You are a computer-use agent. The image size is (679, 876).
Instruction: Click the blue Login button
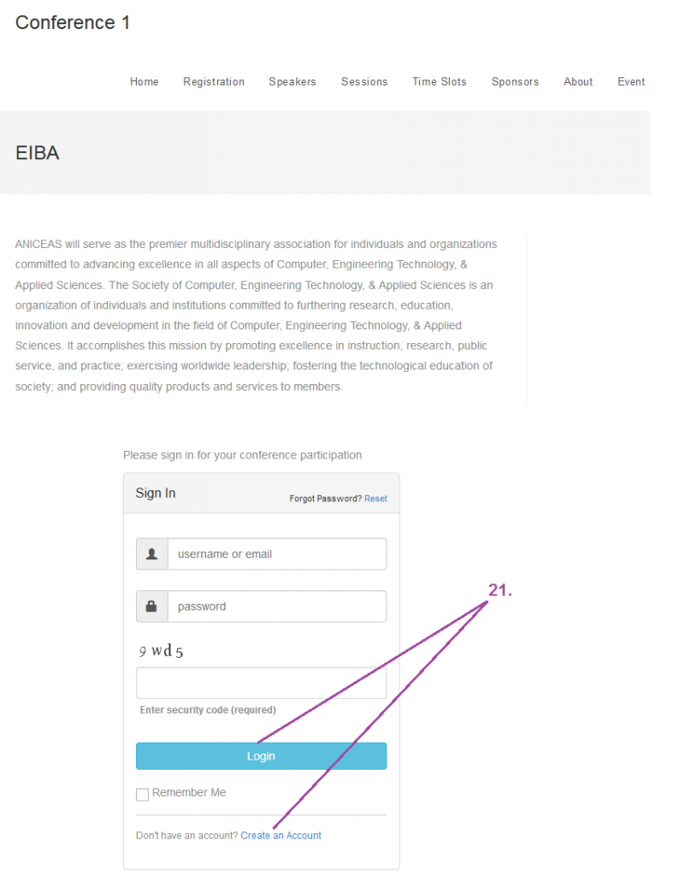[262, 756]
